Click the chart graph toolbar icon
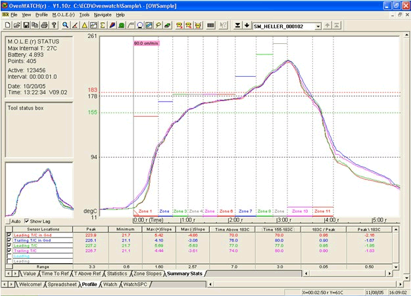Viewport: 411px width, 296px height. (93, 25)
